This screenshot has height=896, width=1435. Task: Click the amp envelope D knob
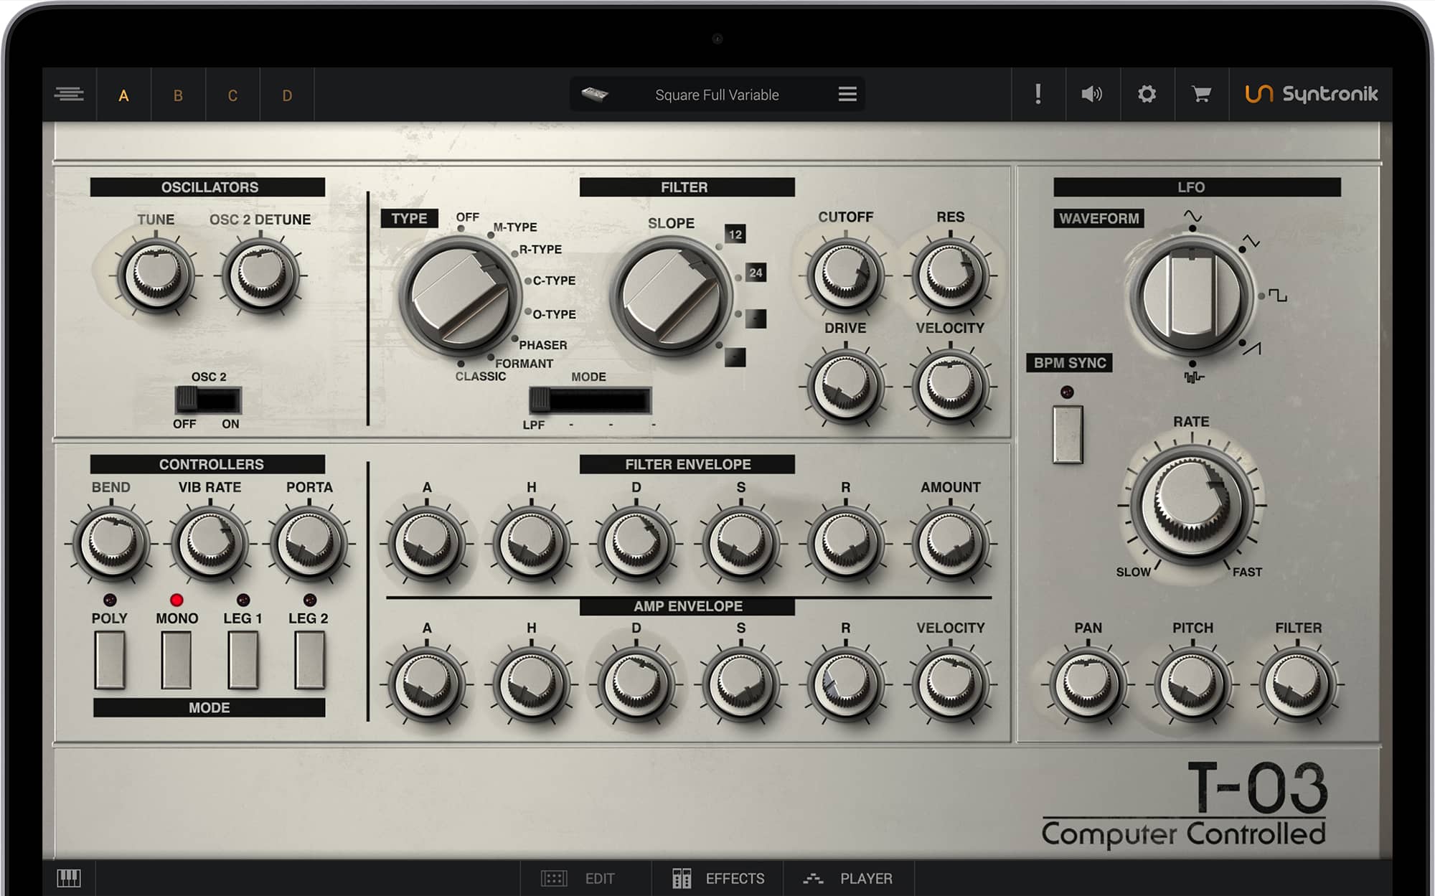[x=636, y=685]
